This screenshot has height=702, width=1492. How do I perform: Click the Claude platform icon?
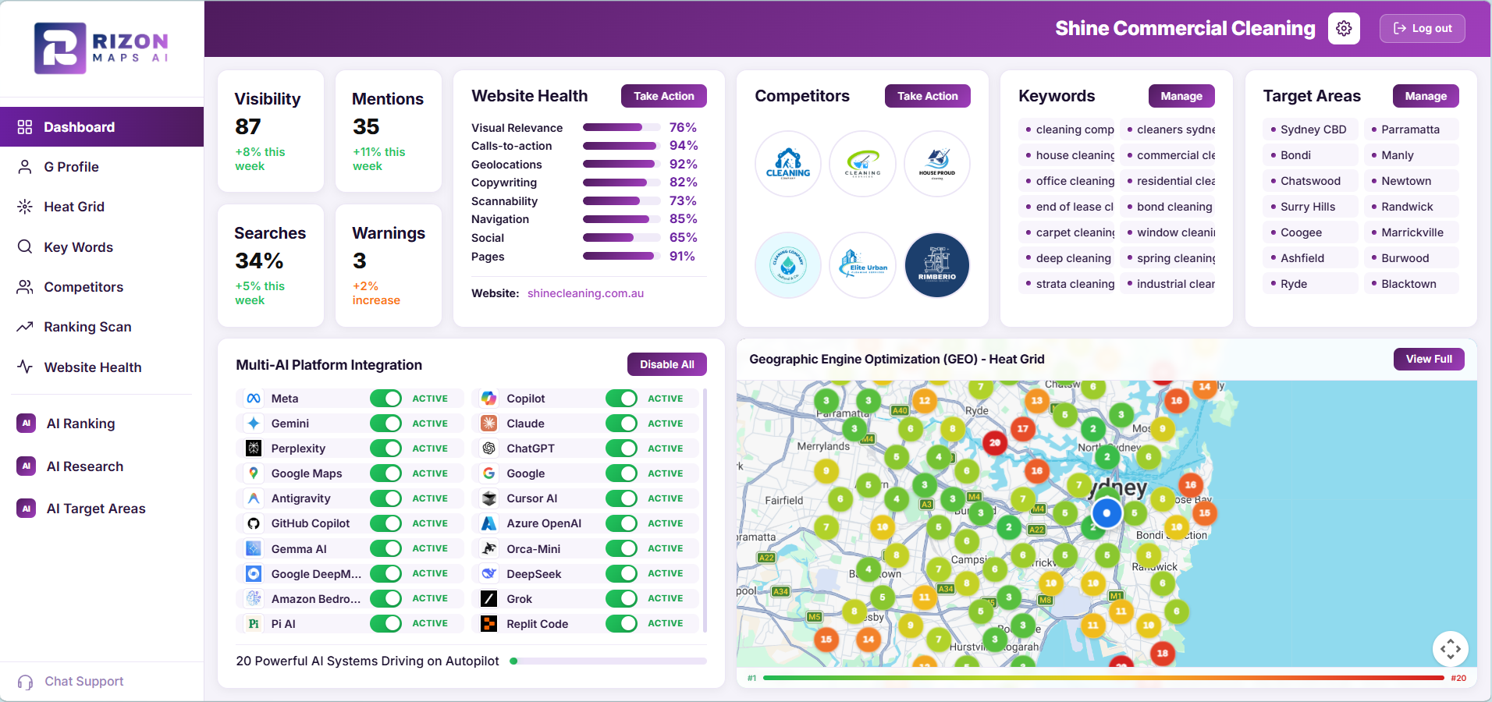click(489, 424)
